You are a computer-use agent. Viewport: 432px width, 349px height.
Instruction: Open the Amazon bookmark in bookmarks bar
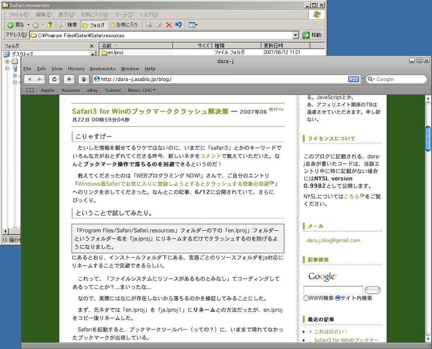70,90
